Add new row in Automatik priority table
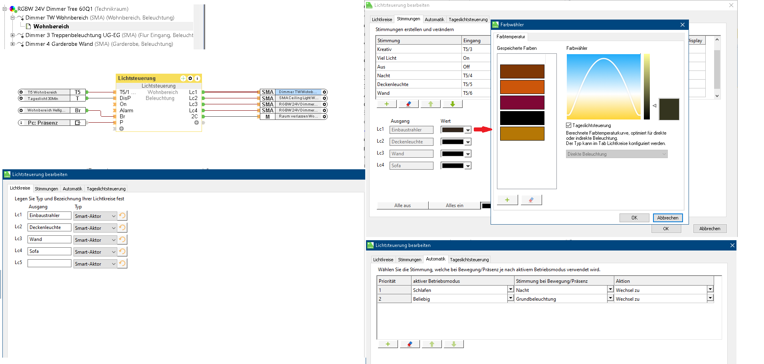 (388, 344)
